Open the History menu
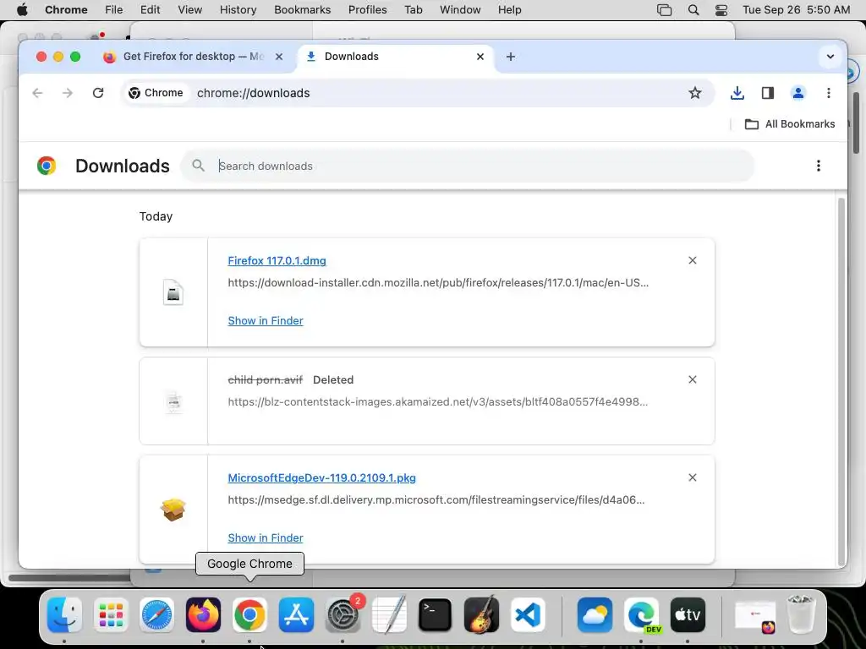Image resolution: width=866 pixels, height=649 pixels. (238, 10)
